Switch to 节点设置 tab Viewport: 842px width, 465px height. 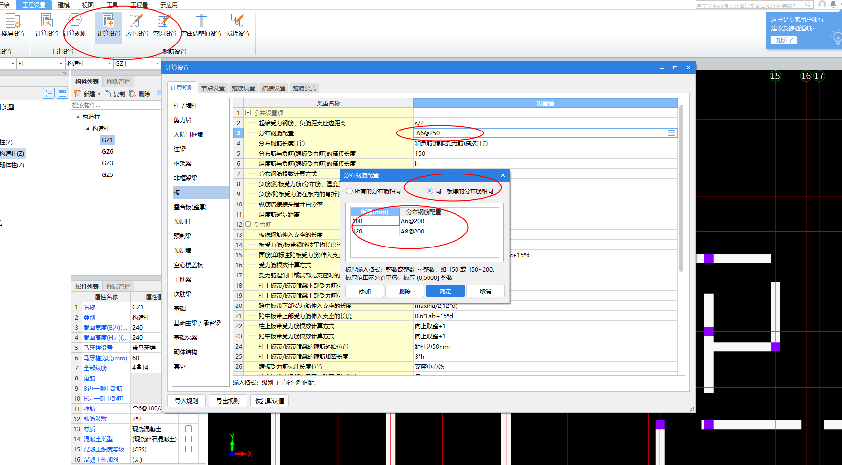click(x=213, y=88)
